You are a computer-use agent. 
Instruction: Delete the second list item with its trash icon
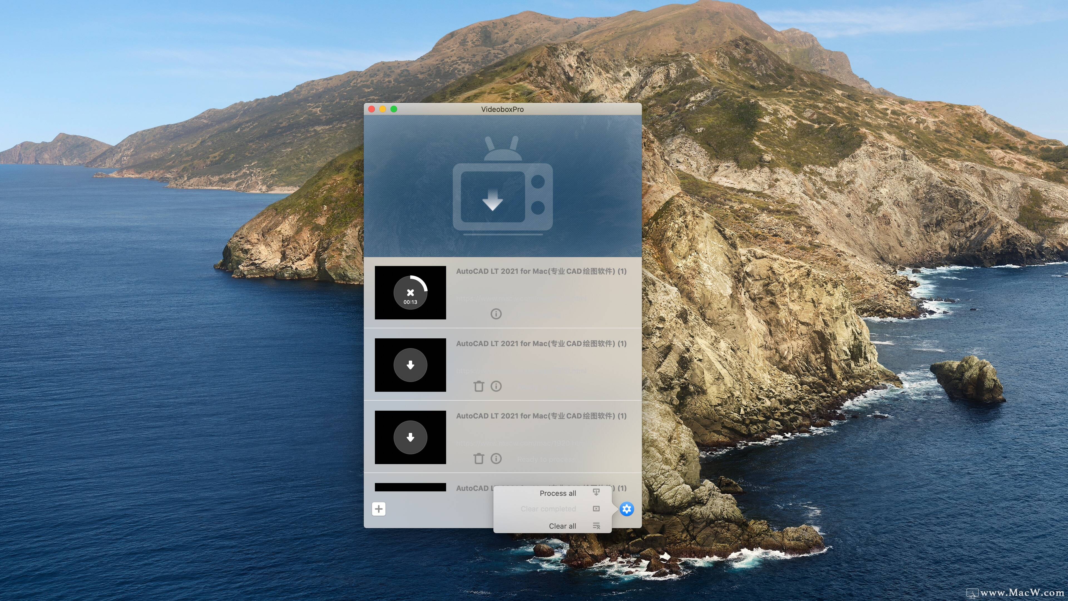click(478, 386)
